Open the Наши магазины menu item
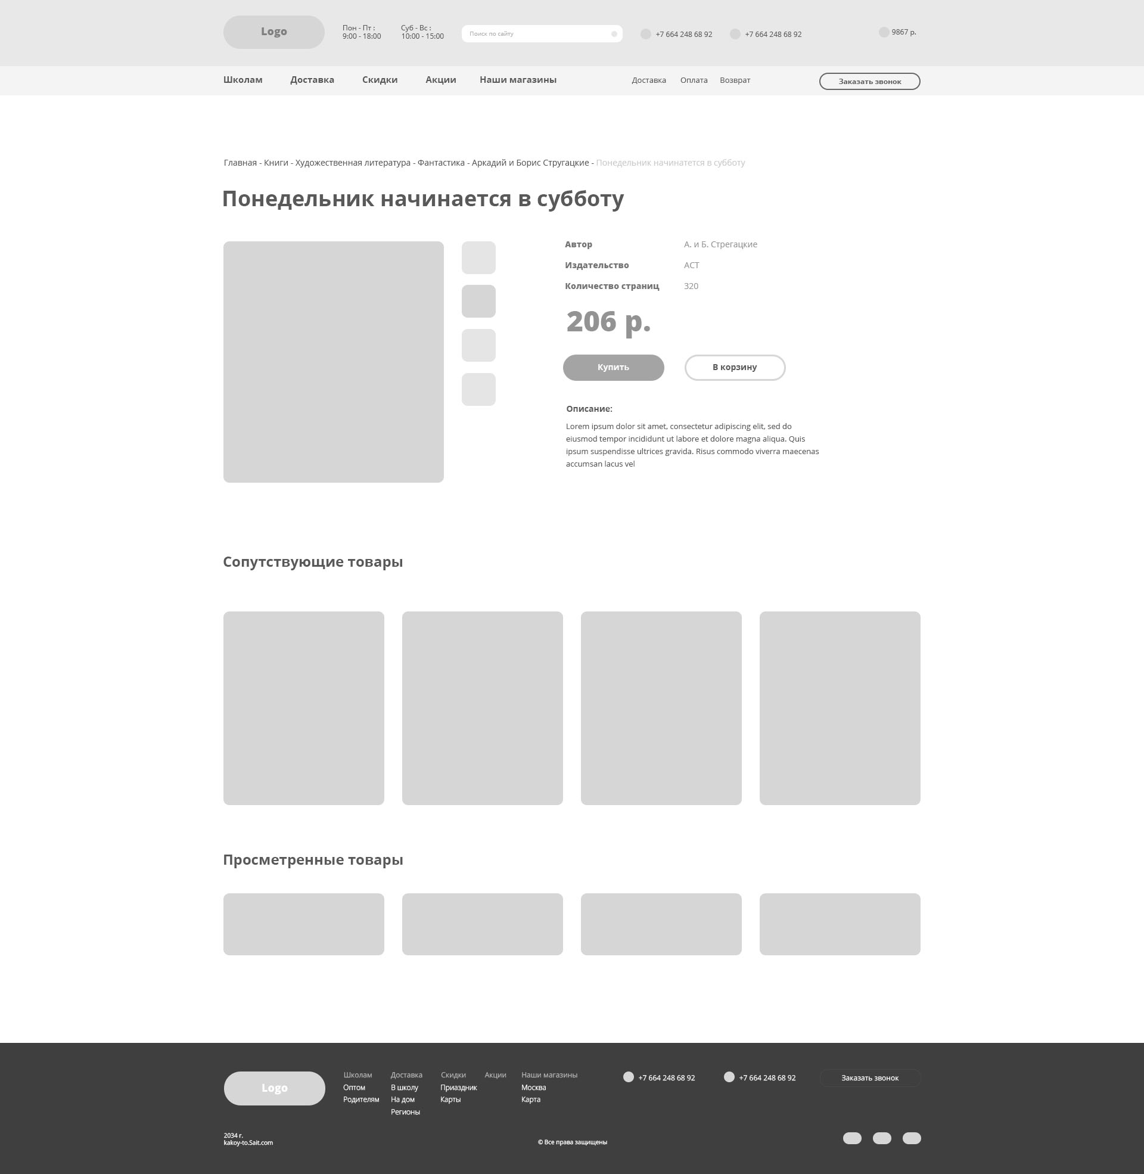 coord(517,80)
